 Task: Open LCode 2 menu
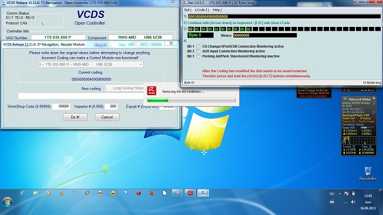tap(201, 10)
